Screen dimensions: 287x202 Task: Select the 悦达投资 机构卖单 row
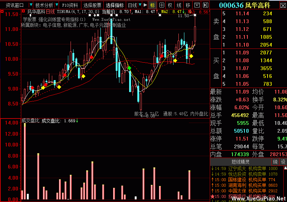coord(244,174)
